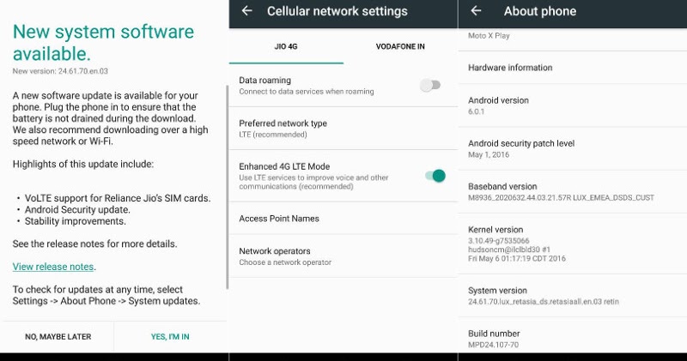Tap back arrow in About phone header
Screen dimensions: 687x361
(x=476, y=11)
